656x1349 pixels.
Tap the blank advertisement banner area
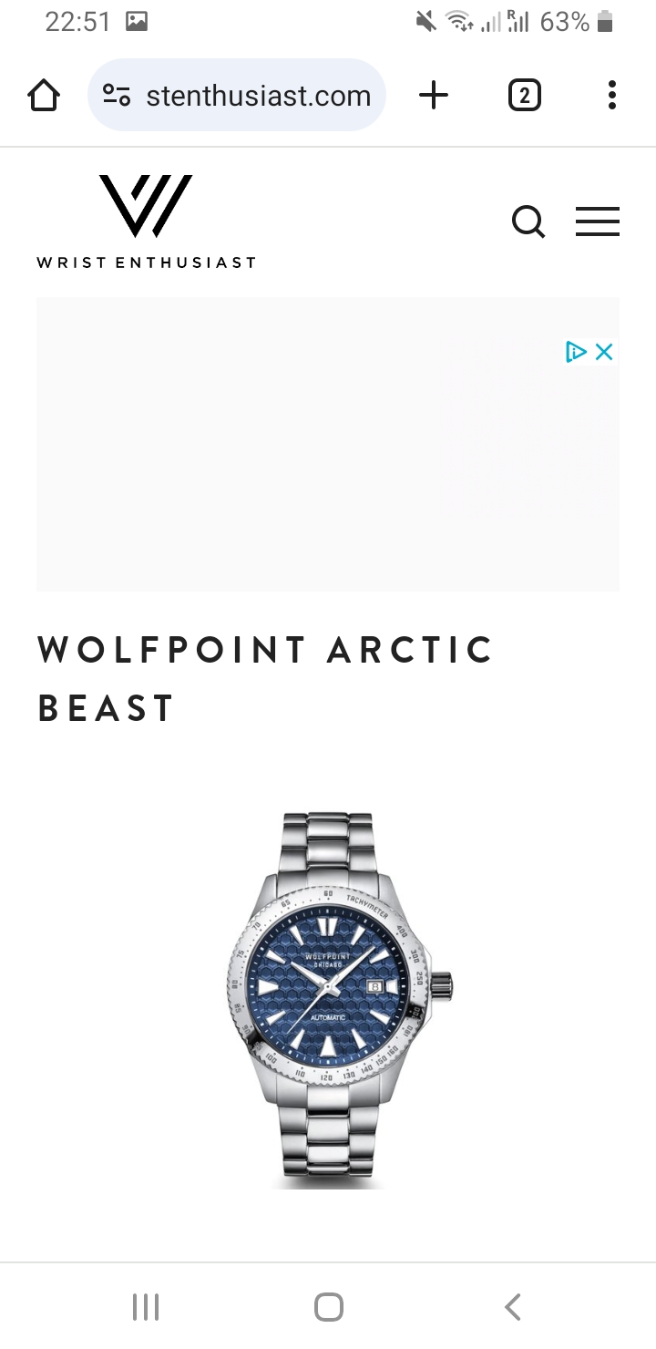click(328, 444)
